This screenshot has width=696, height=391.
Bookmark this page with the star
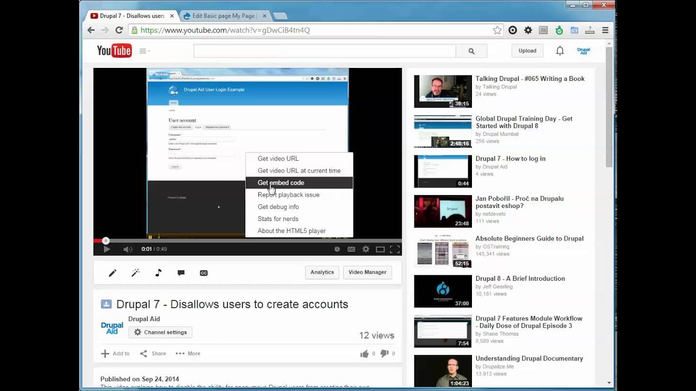pyautogui.click(x=497, y=30)
